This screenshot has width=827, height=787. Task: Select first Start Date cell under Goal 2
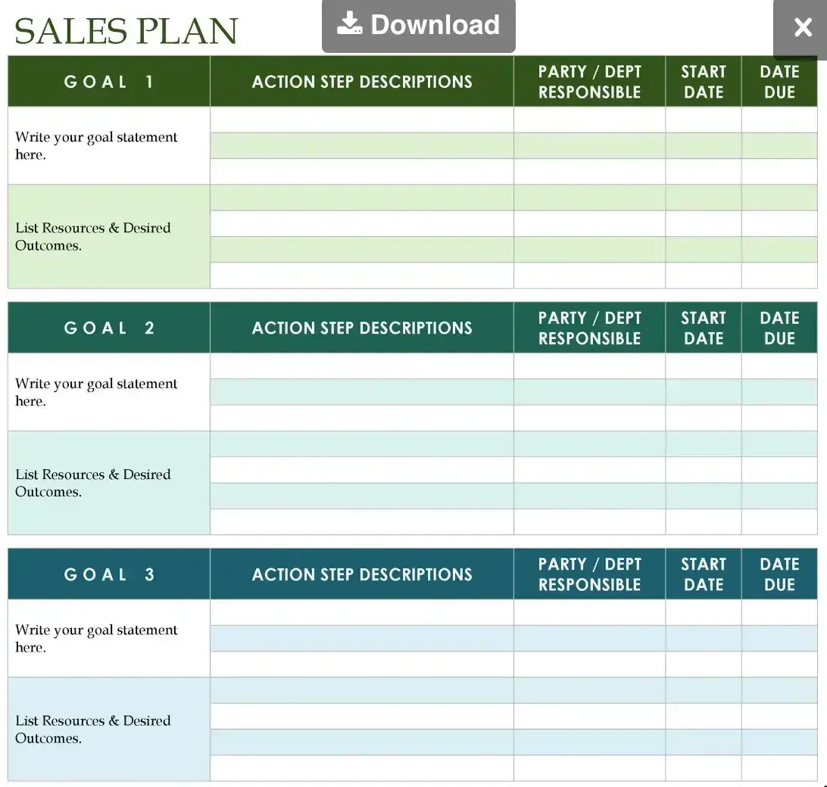click(x=704, y=366)
